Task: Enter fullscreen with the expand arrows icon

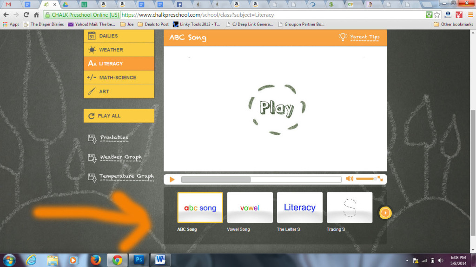Action: coord(380,178)
